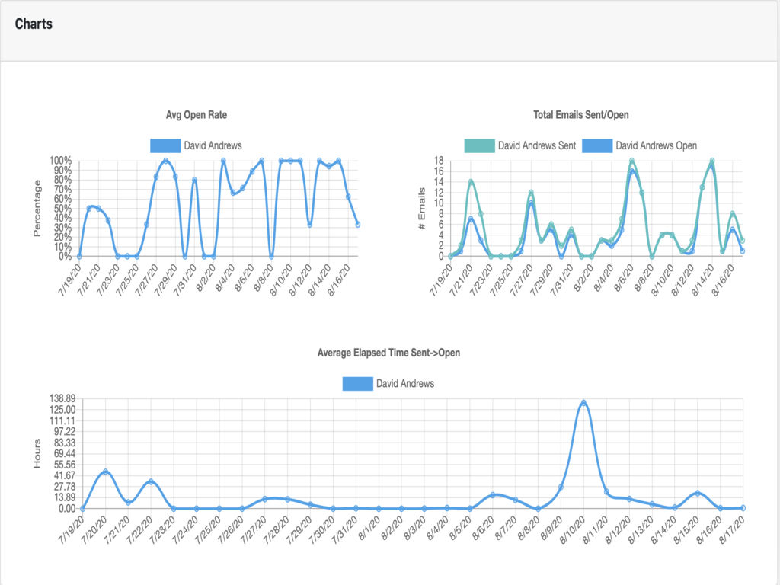This screenshot has height=585, width=780.
Task: Select the 8/15/20 data point in Elapsed Time chart
Action: coord(697,493)
